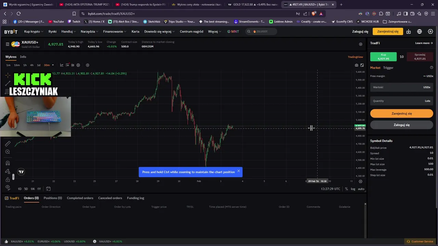This screenshot has width=438, height=246.
Task: Click the thumbs-up icon in bottom ticker
Action: (x=6, y=241)
